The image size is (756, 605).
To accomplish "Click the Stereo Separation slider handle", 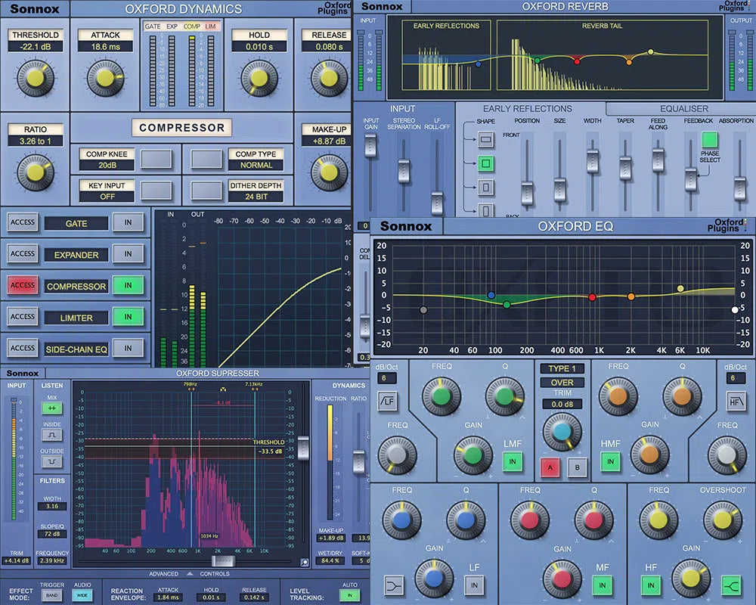I will pos(404,171).
